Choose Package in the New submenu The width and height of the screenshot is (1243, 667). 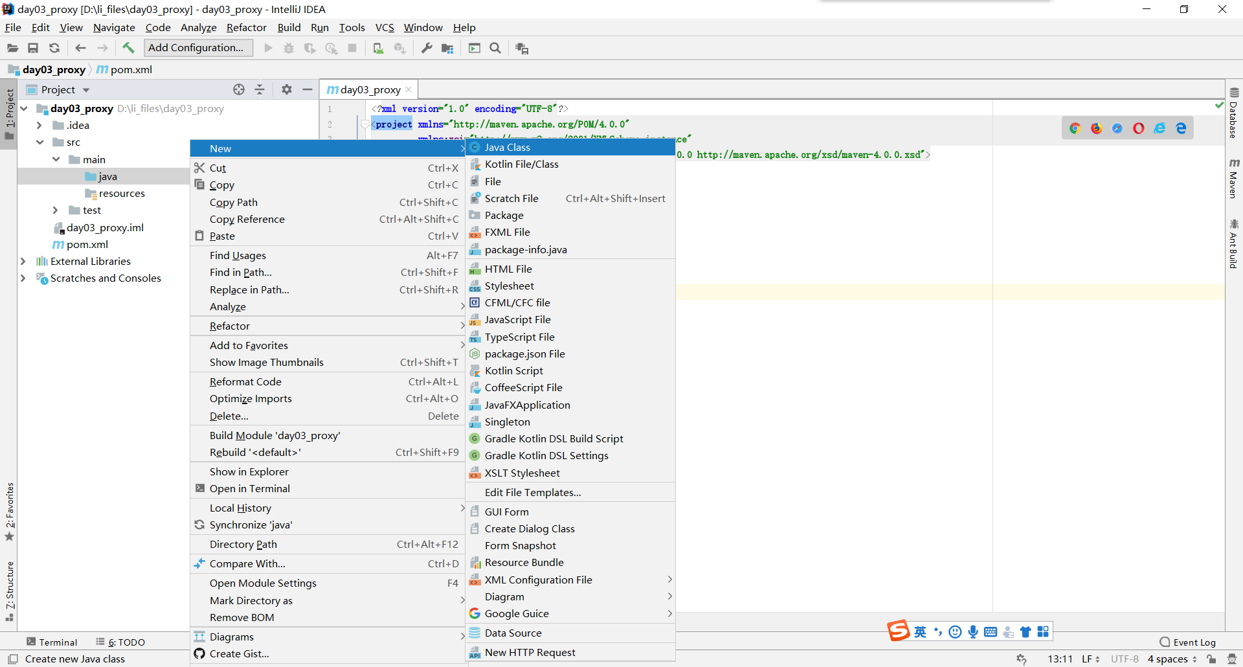(570, 215)
